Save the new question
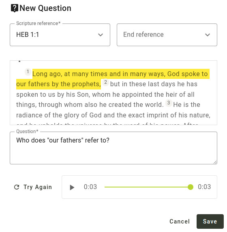The height and width of the screenshot is (232, 227). [210, 221]
